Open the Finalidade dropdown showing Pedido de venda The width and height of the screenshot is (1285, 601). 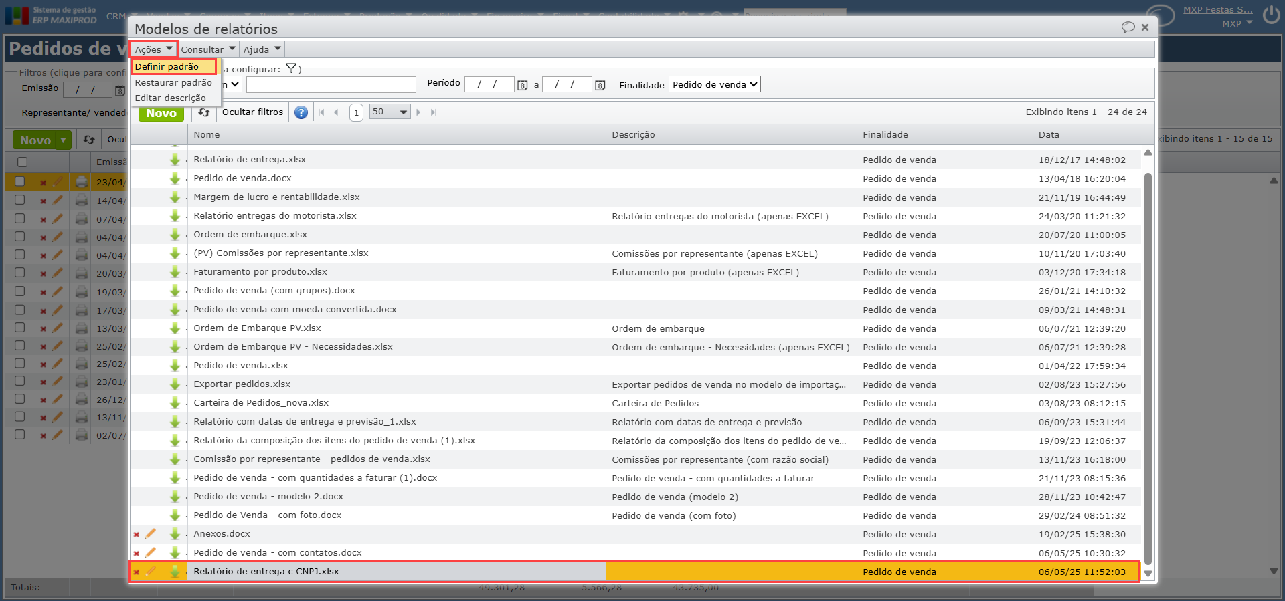pos(714,84)
